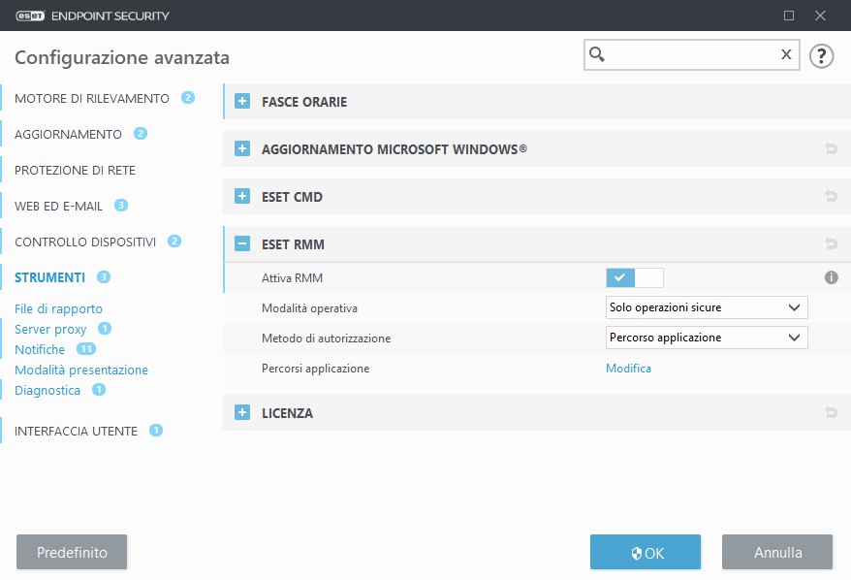851x580 pixels.
Task: Open the Metodo di autorizzazione dropdown
Action: (x=707, y=338)
